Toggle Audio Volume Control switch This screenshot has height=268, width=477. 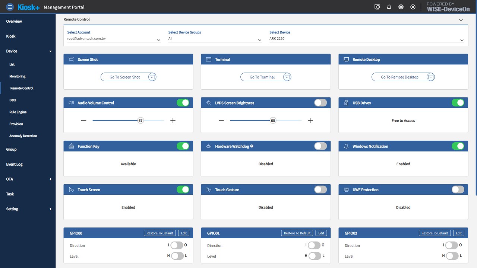(x=183, y=103)
